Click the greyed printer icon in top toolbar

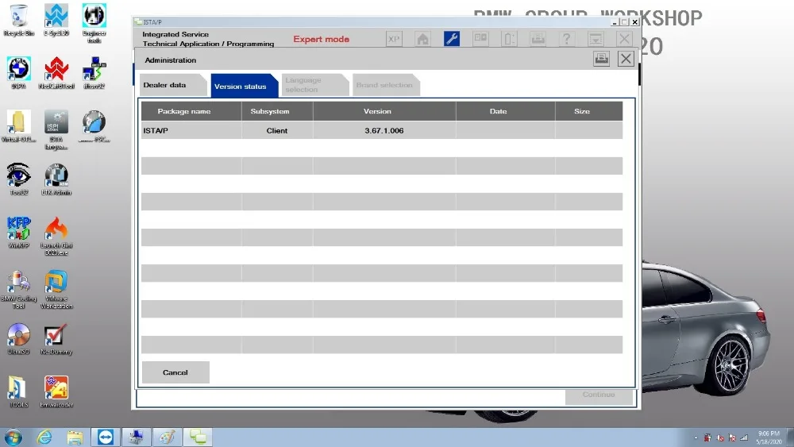point(538,39)
